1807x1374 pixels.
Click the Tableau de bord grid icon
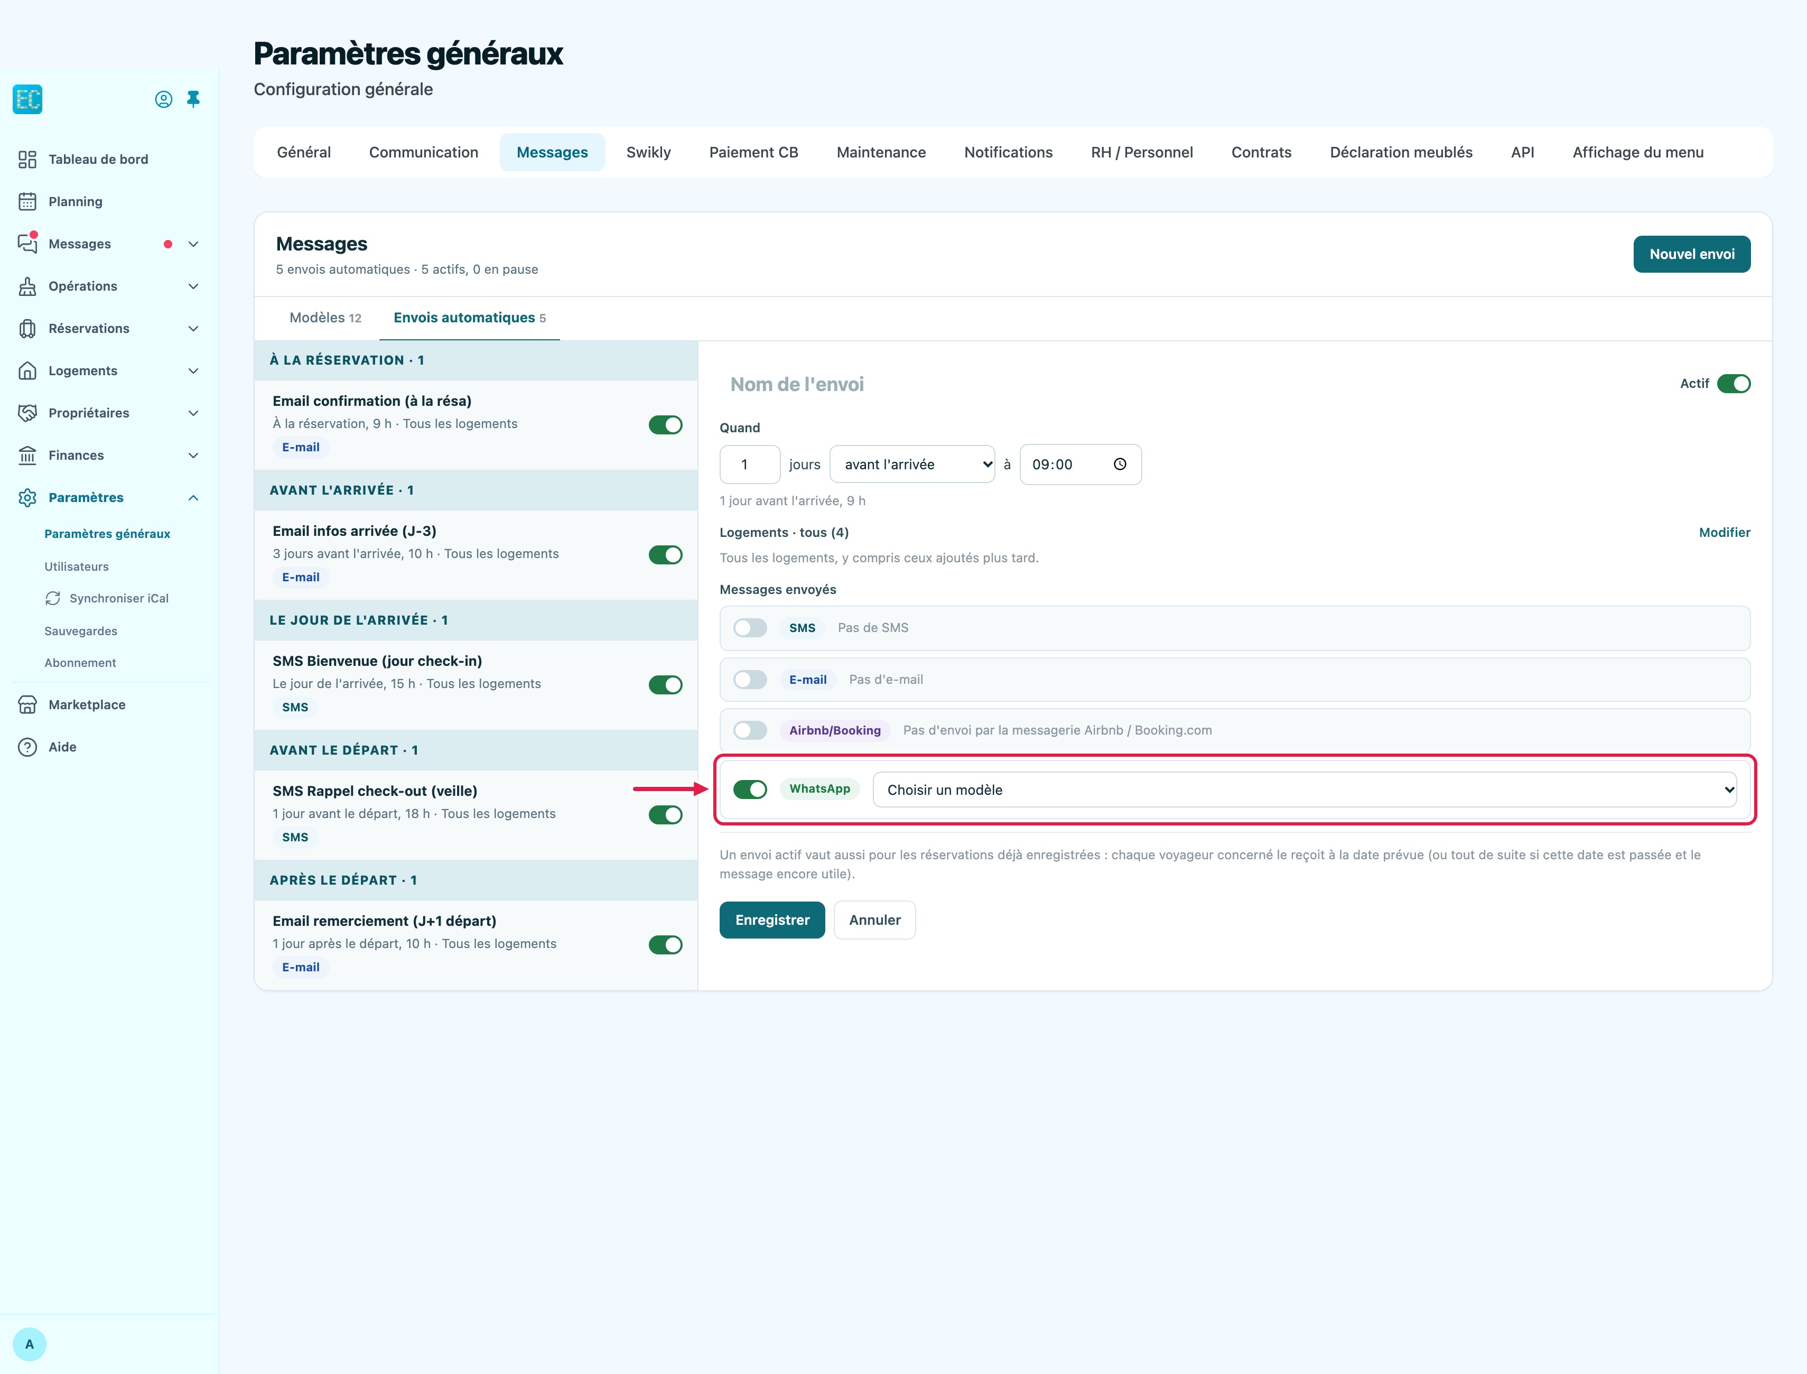coord(27,159)
